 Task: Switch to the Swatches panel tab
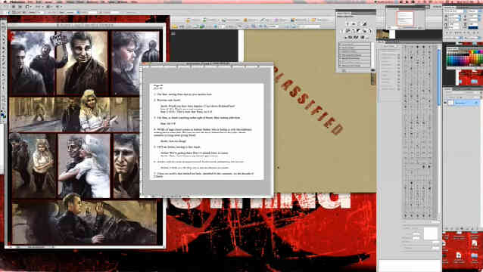pyautogui.click(x=453, y=48)
